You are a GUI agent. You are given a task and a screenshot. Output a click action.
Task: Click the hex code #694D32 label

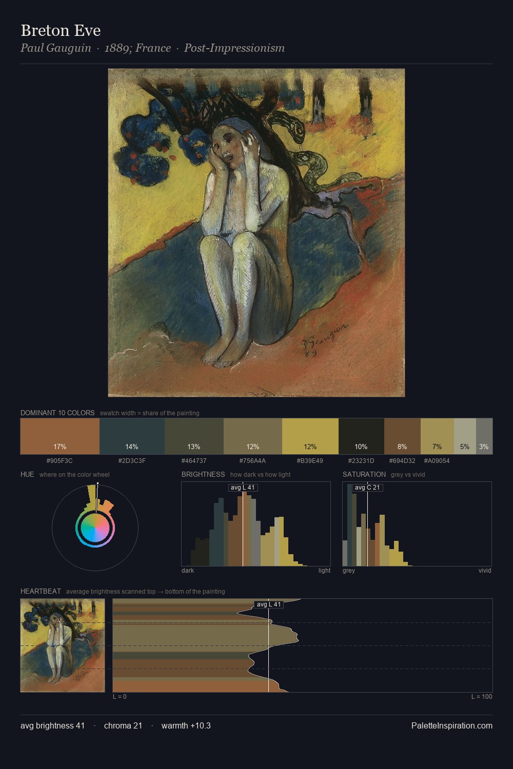tap(402, 461)
